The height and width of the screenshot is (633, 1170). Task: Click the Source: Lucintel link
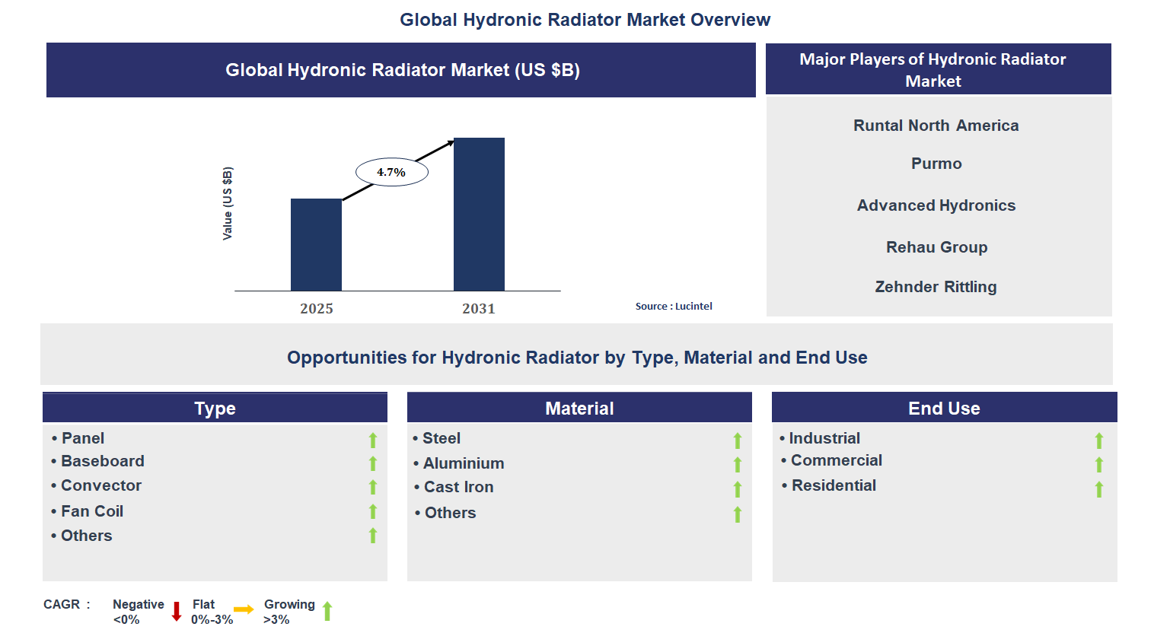pos(674,306)
